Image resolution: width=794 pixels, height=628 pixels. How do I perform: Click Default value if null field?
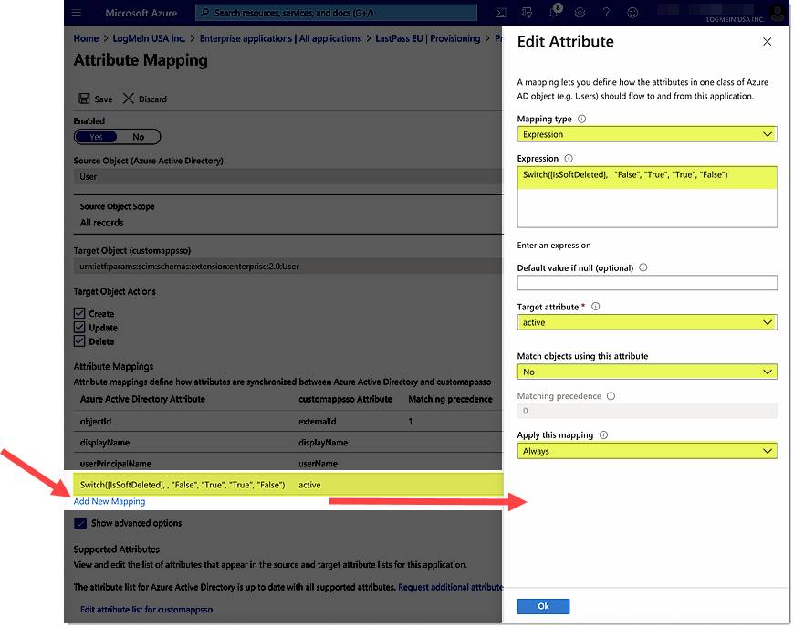point(647,283)
